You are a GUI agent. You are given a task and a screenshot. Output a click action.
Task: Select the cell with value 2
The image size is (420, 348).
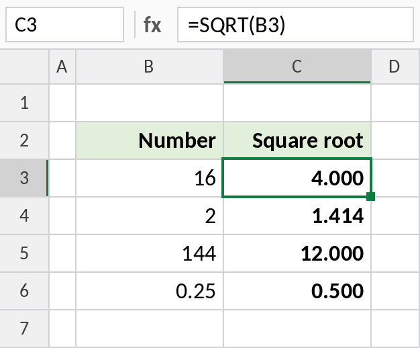click(150, 216)
